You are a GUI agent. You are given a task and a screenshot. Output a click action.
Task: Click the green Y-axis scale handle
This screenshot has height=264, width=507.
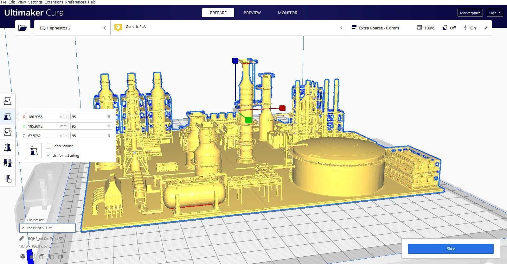(x=248, y=120)
